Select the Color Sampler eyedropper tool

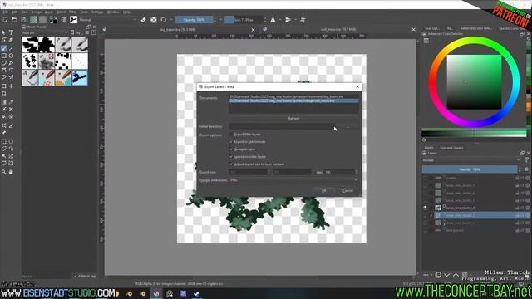click(x=11, y=101)
